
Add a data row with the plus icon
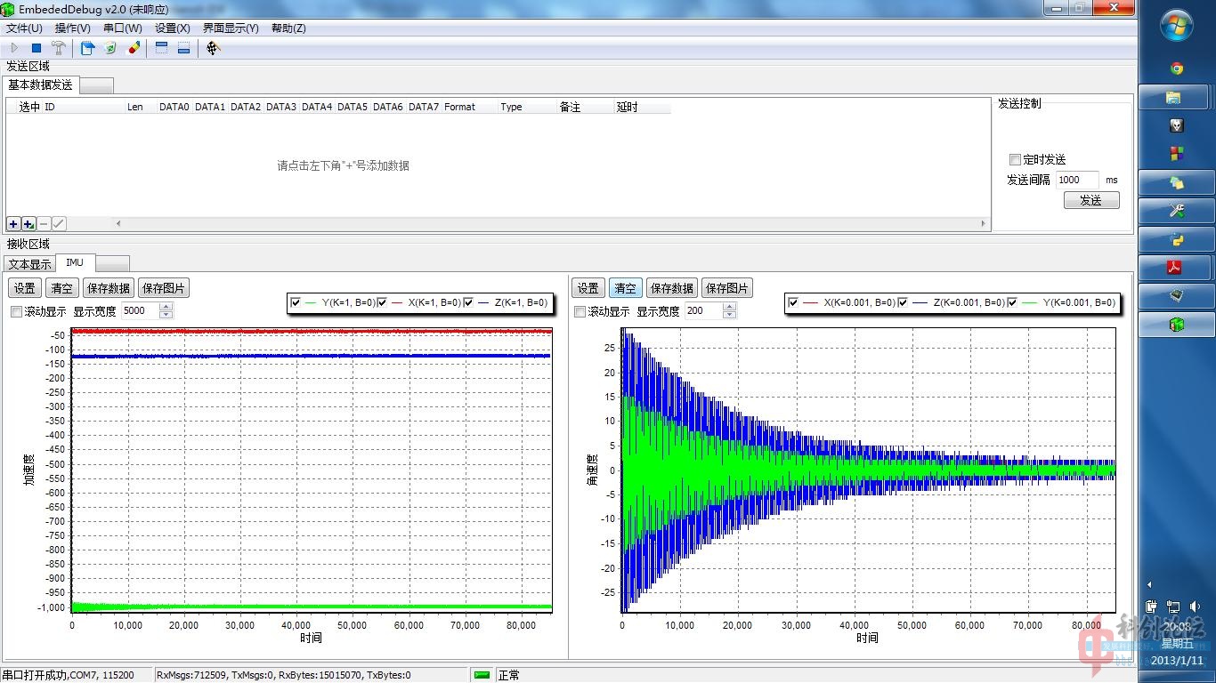click(13, 224)
